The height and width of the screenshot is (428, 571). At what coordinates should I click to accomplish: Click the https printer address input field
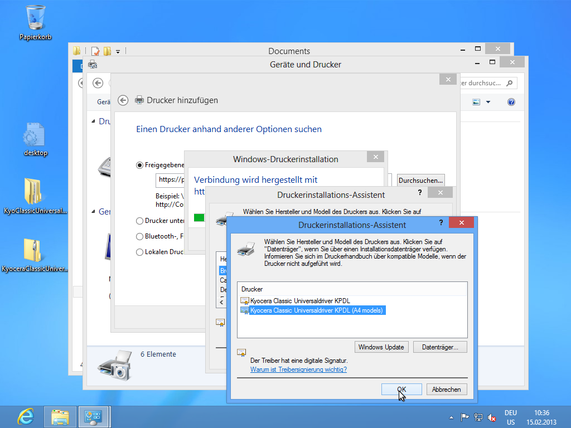point(171,180)
